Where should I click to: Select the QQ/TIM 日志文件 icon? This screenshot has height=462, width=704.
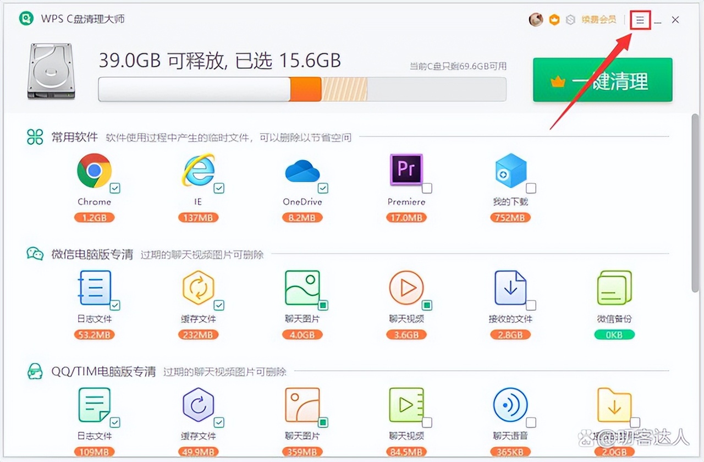coord(95,405)
